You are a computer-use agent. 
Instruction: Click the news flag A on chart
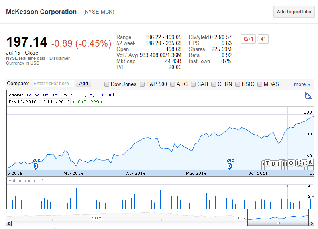(x=310, y=162)
